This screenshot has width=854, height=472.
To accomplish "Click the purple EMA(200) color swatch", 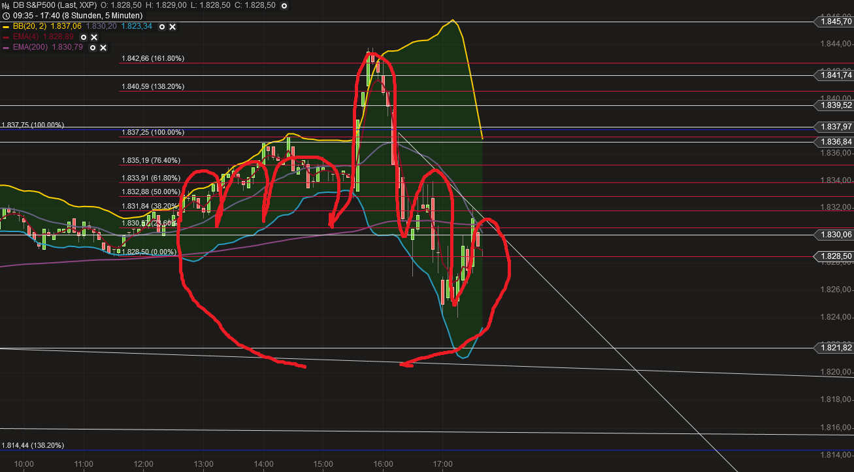I will coord(6,48).
